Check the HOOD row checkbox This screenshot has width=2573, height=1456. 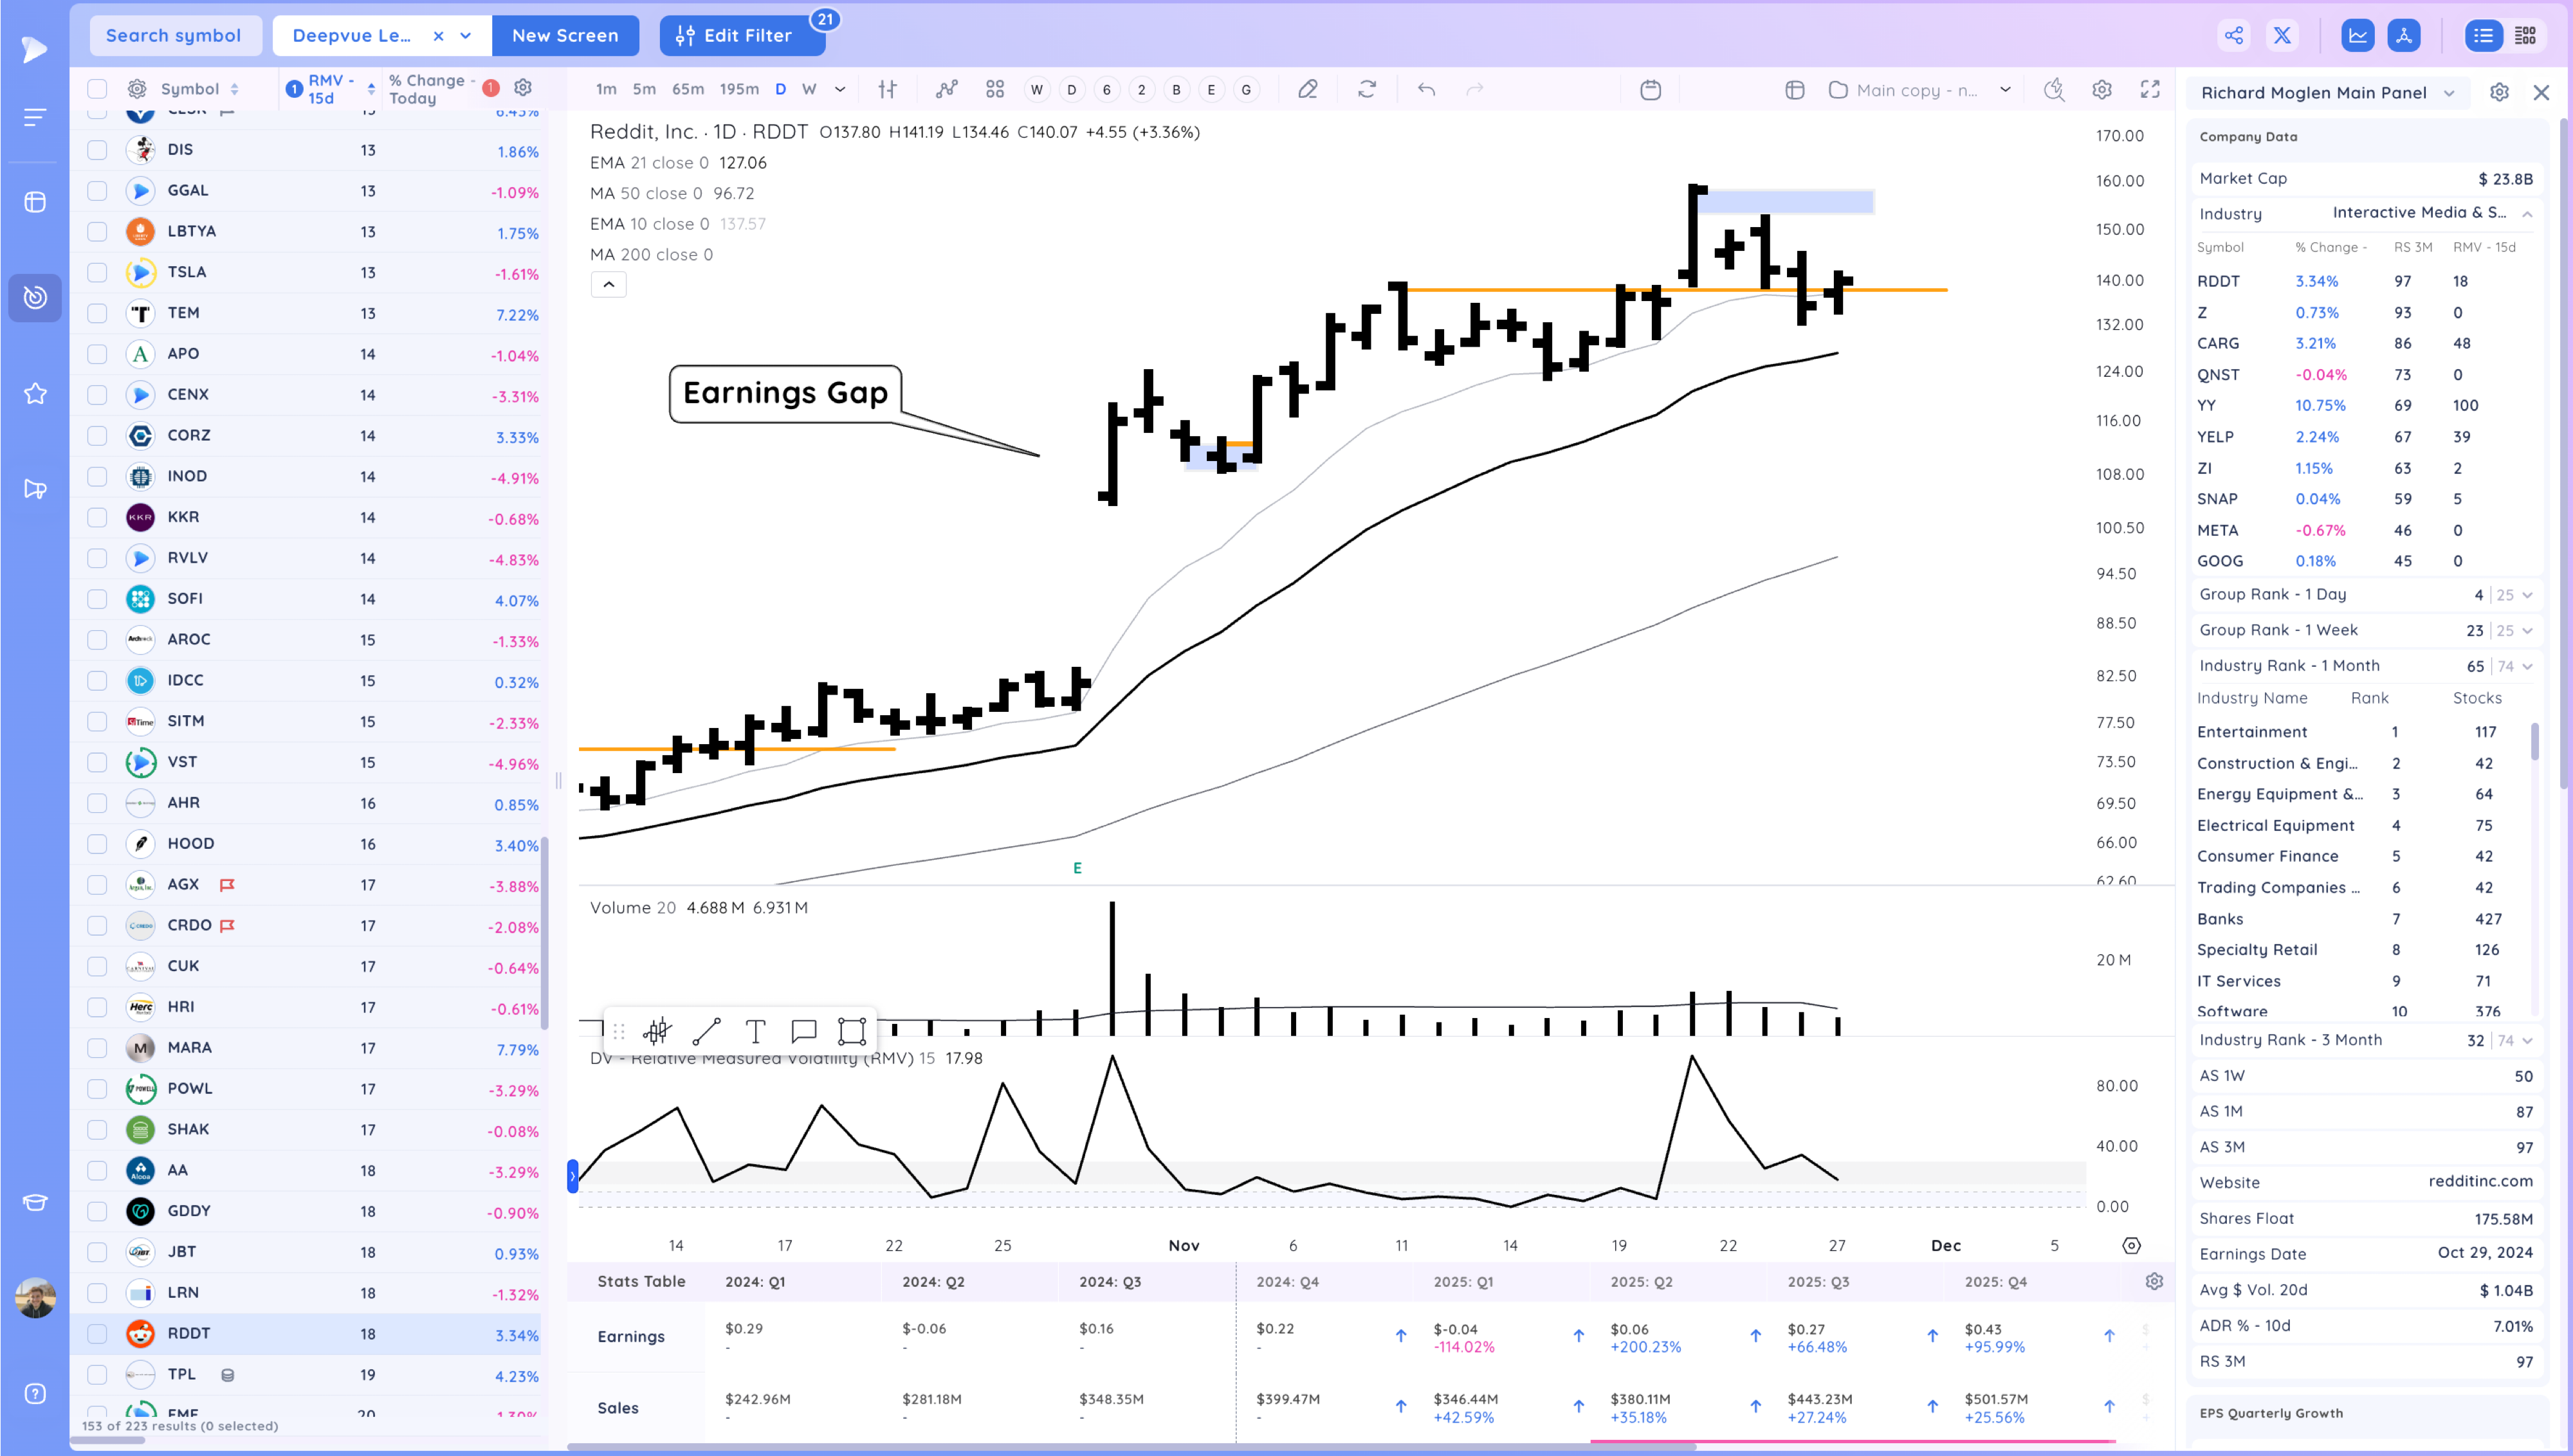pyautogui.click(x=97, y=844)
